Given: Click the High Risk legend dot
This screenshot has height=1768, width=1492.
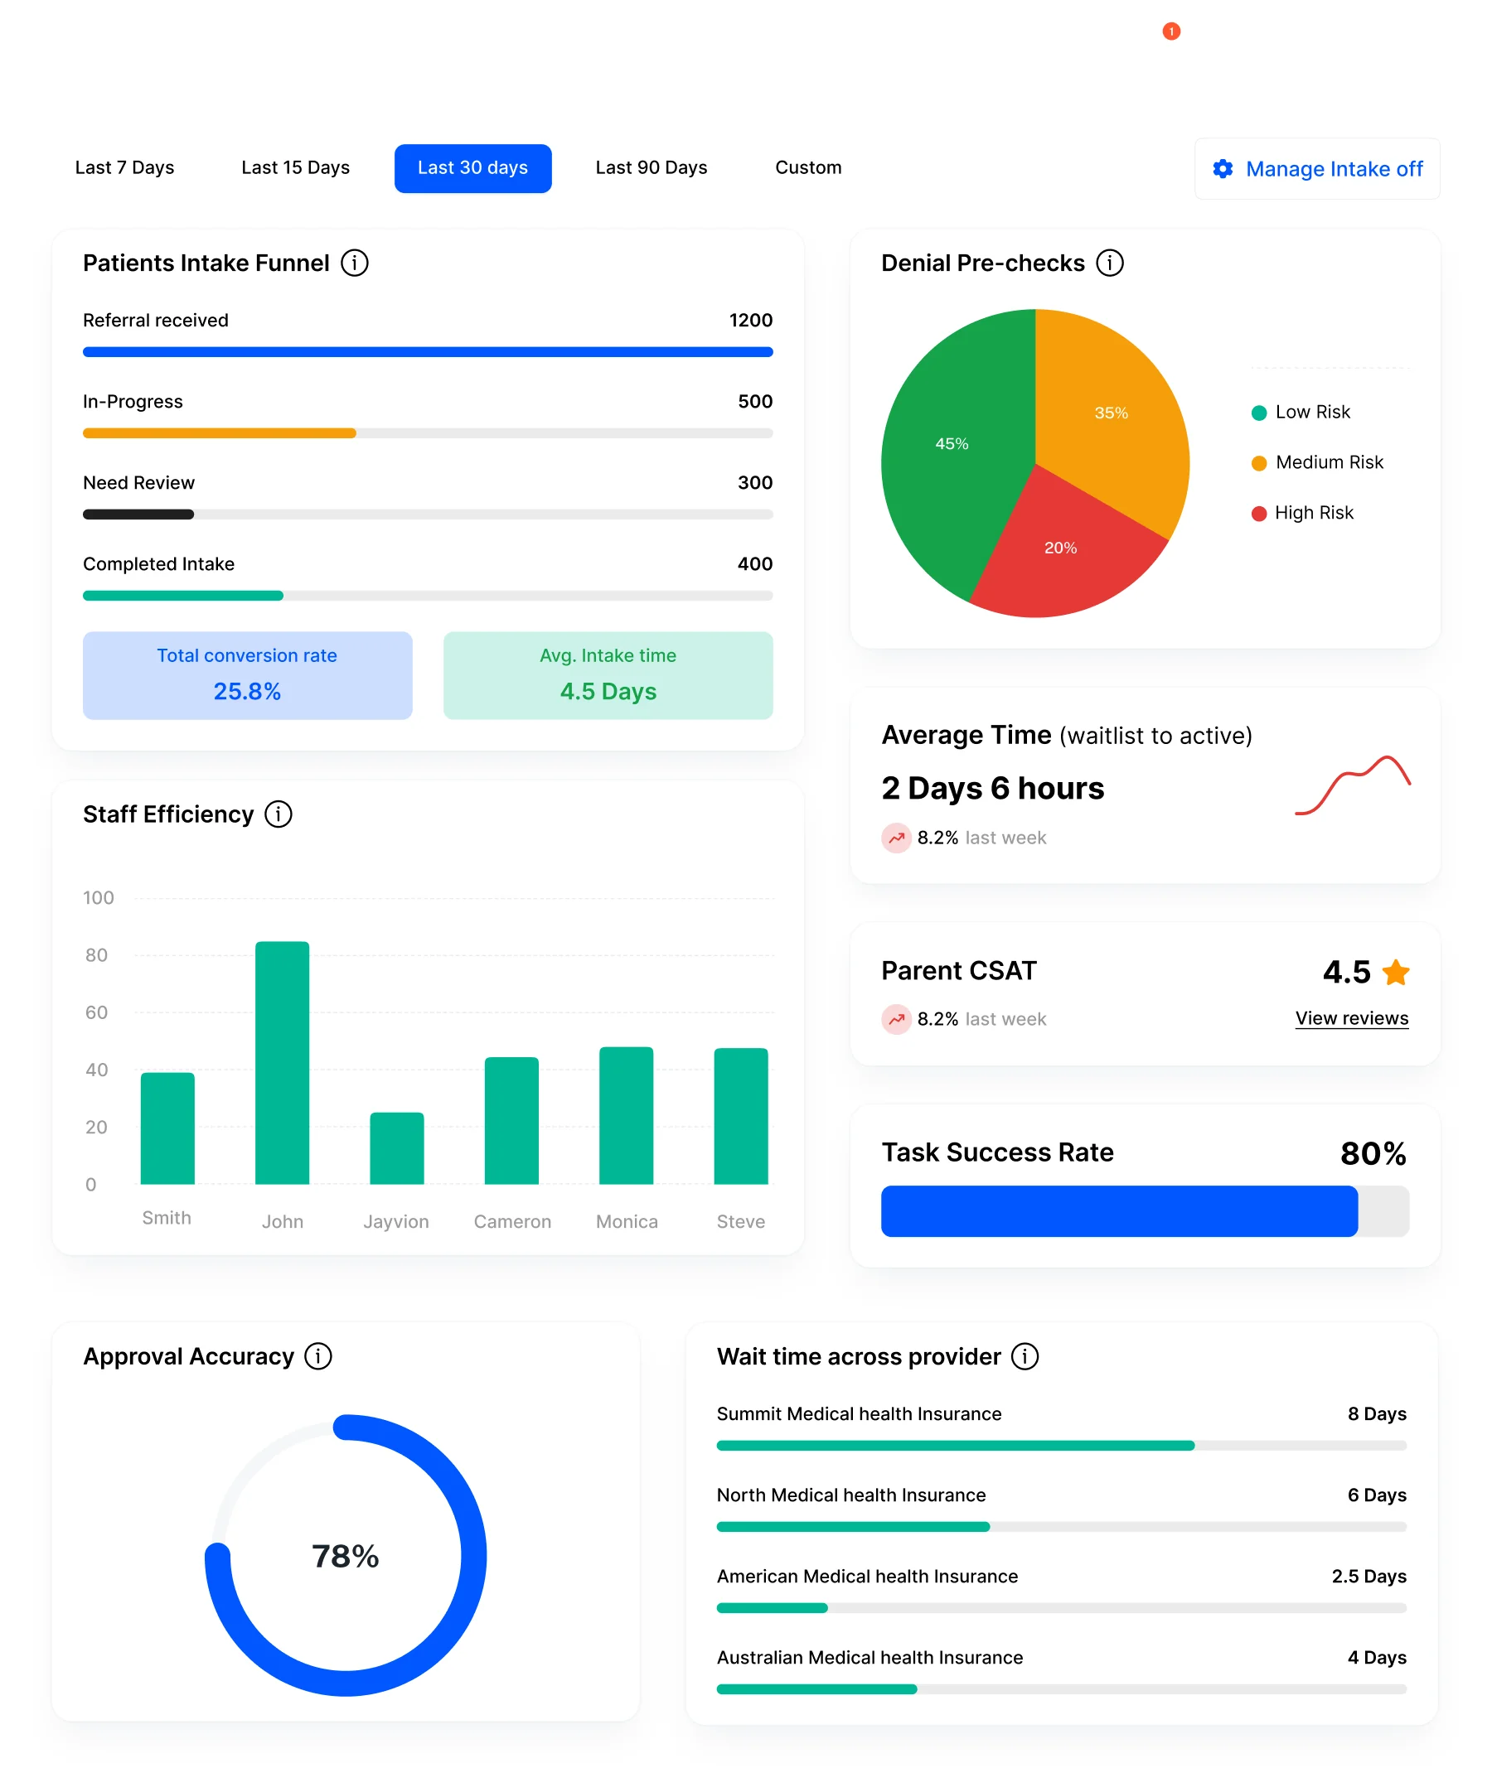Looking at the screenshot, I should 1258,513.
